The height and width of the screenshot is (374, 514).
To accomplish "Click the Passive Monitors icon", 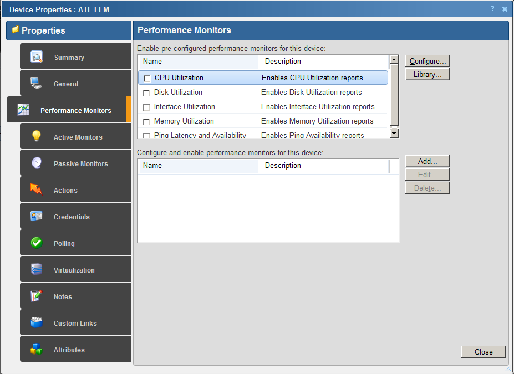I will pyautogui.click(x=37, y=163).
